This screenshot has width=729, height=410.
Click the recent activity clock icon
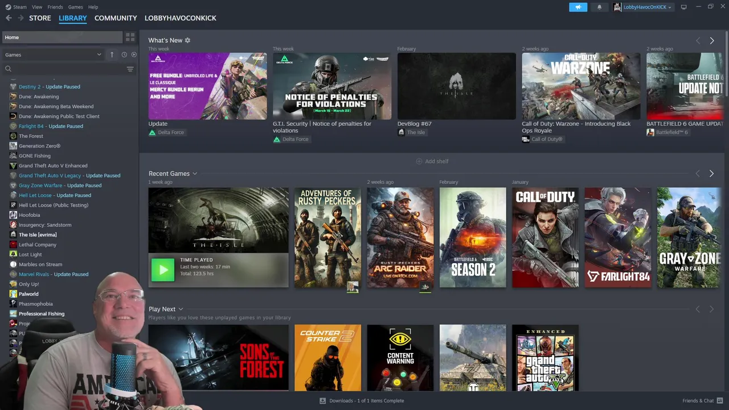[124, 55]
